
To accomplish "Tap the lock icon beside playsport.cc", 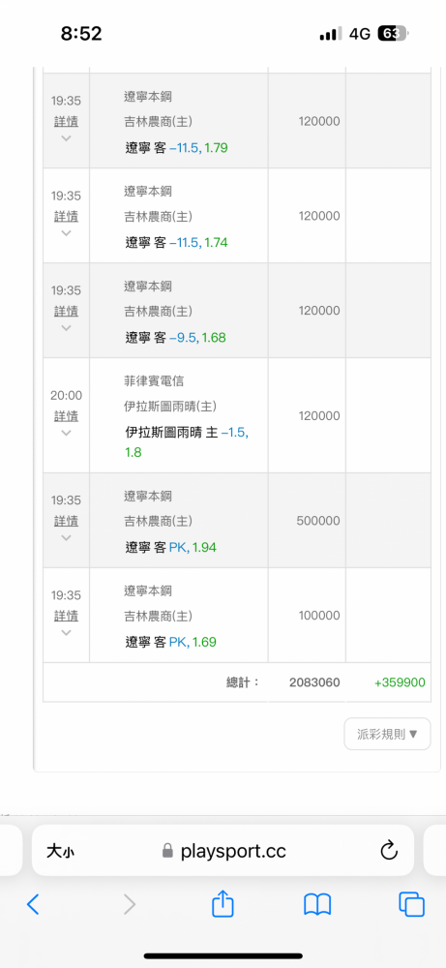I will (167, 851).
